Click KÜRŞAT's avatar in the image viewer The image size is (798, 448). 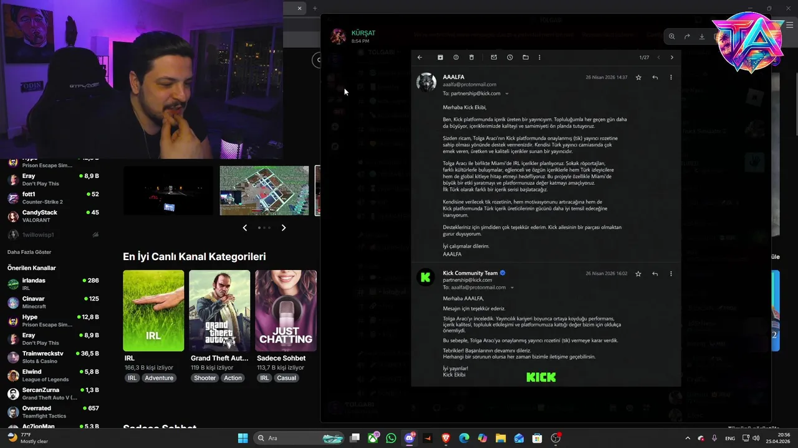338,36
